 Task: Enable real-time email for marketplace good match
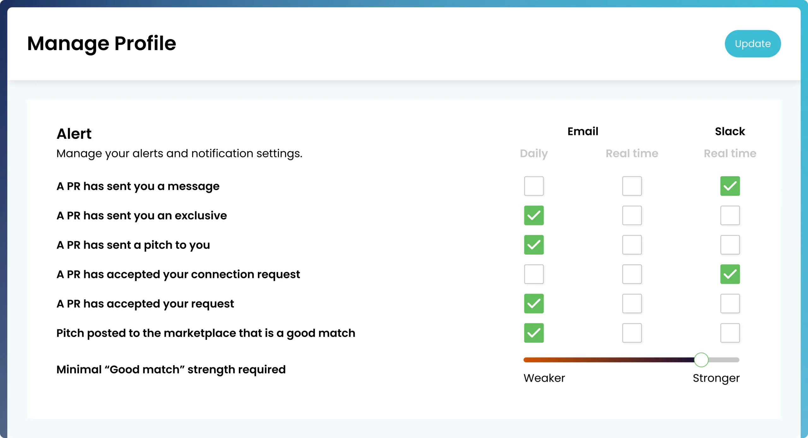(632, 333)
